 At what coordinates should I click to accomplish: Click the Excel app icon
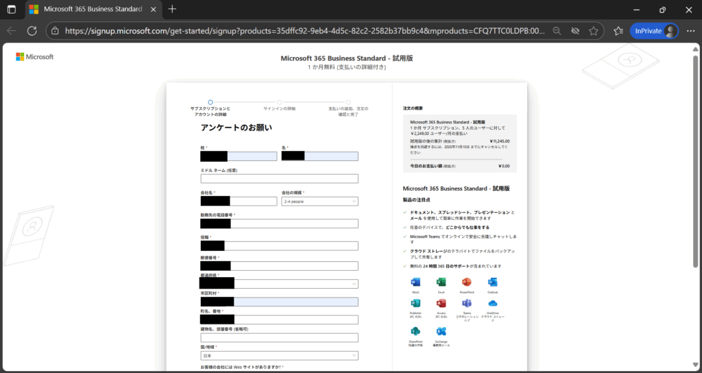[x=441, y=282]
